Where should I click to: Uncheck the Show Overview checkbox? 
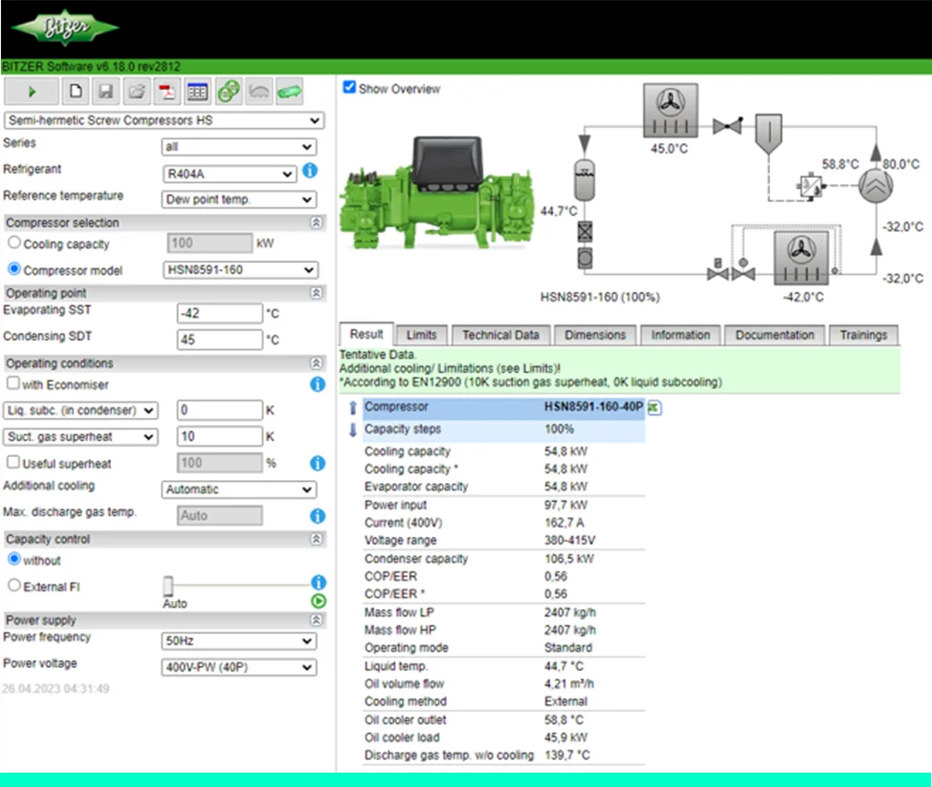point(351,88)
